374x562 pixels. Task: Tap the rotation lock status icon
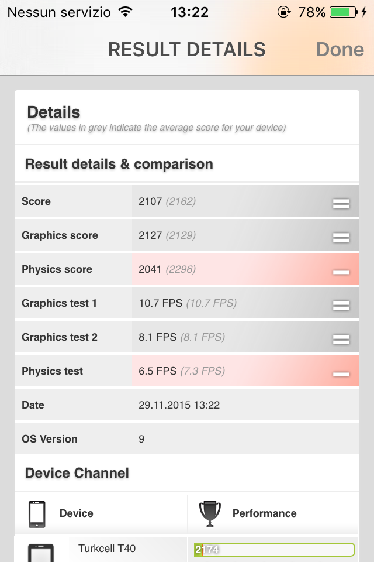(284, 12)
